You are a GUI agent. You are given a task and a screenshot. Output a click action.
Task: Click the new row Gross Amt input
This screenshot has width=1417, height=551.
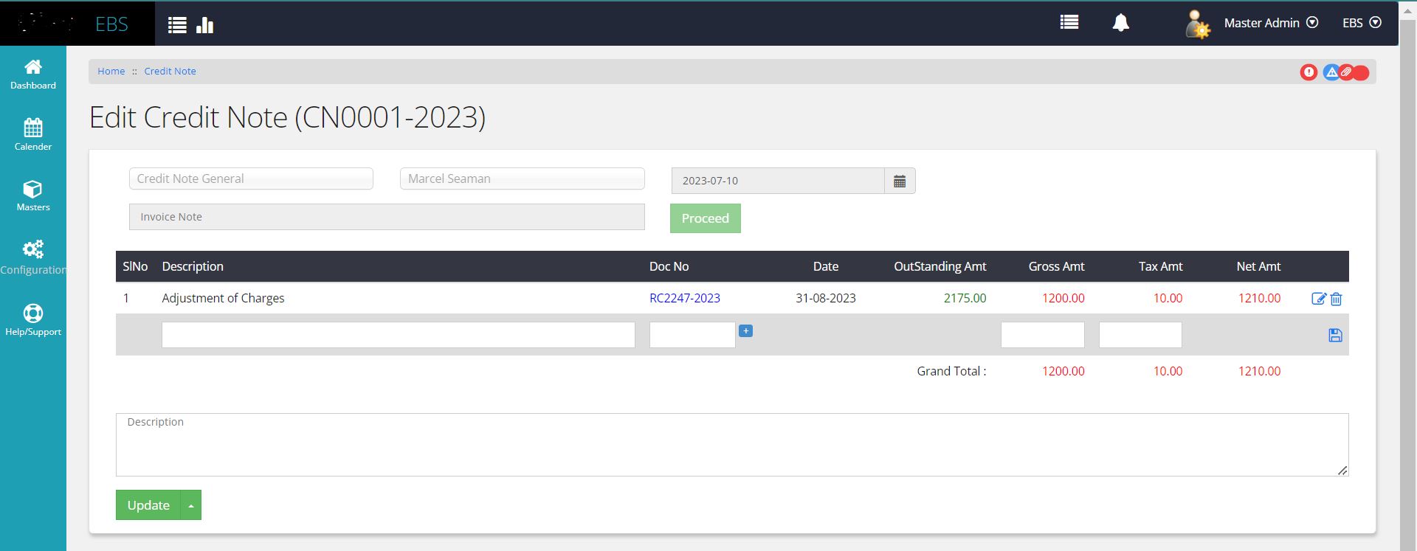click(x=1043, y=335)
